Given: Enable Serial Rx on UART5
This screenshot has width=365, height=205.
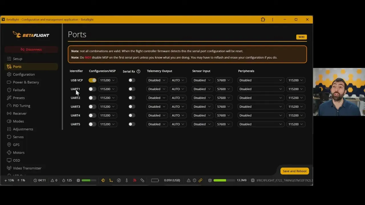Looking at the screenshot, I should (132, 124).
